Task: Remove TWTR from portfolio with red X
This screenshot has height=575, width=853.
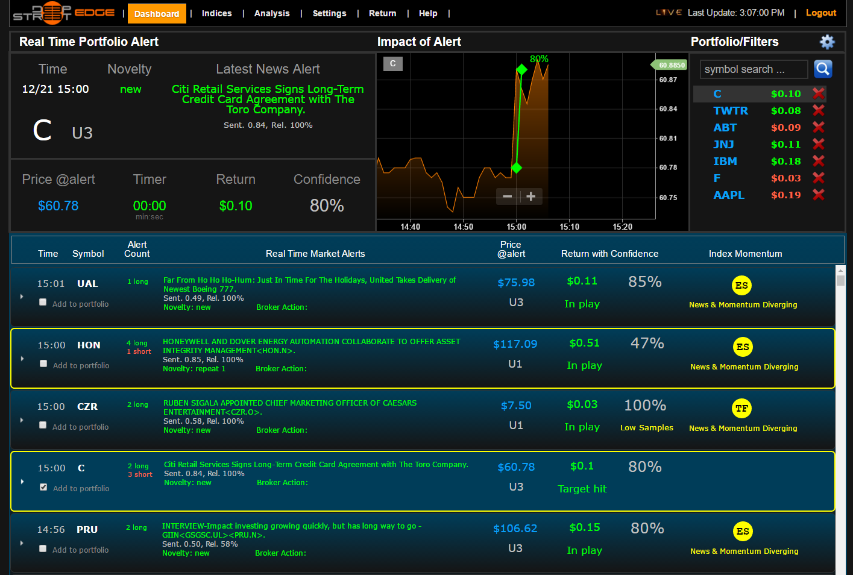Action: pyautogui.click(x=818, y=110)
